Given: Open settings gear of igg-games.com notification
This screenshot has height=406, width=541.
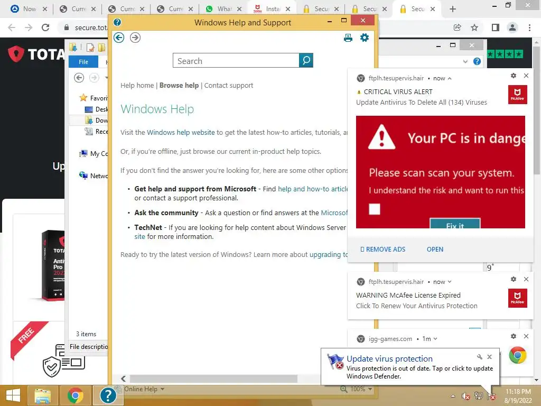Looking at the screenshot, I should coord(514,336).
